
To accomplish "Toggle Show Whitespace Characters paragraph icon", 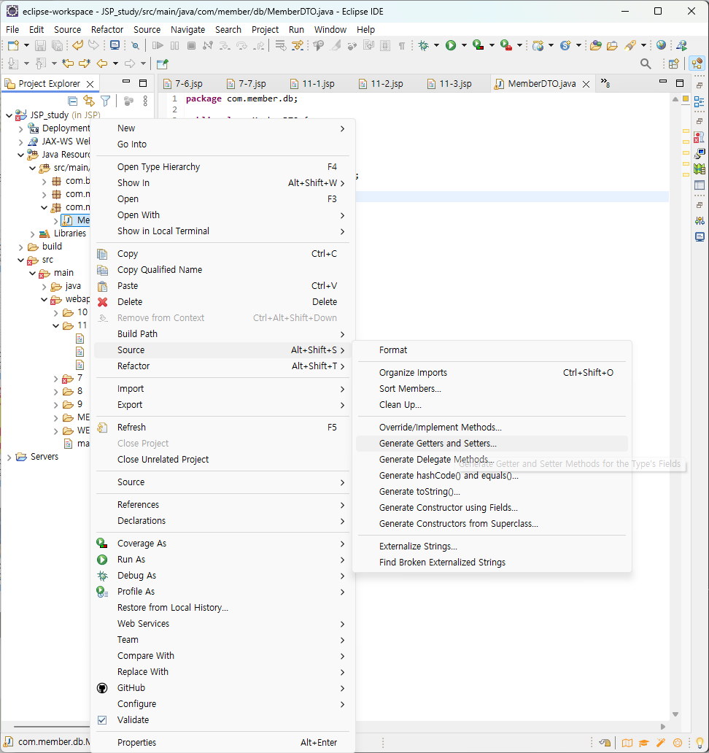I will 402,46.
